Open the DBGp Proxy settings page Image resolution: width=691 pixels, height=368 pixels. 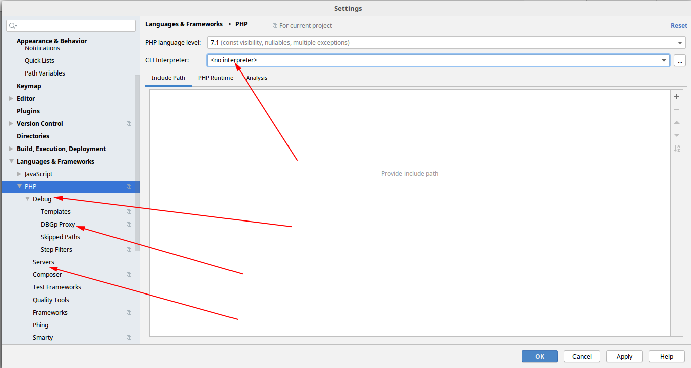tap(57, 225)
